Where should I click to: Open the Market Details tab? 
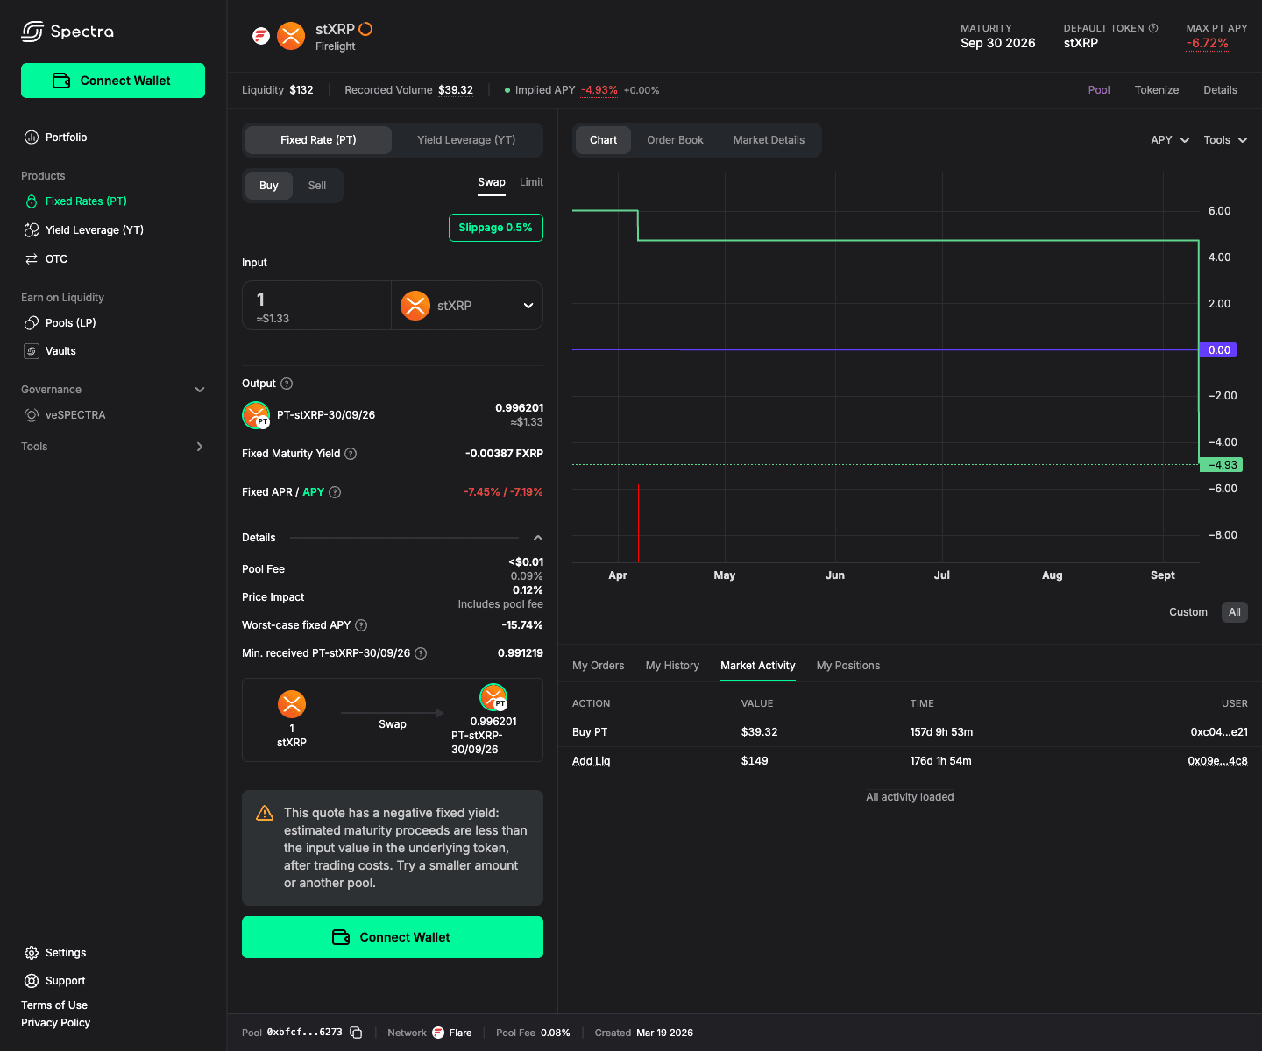pos(769,140)
